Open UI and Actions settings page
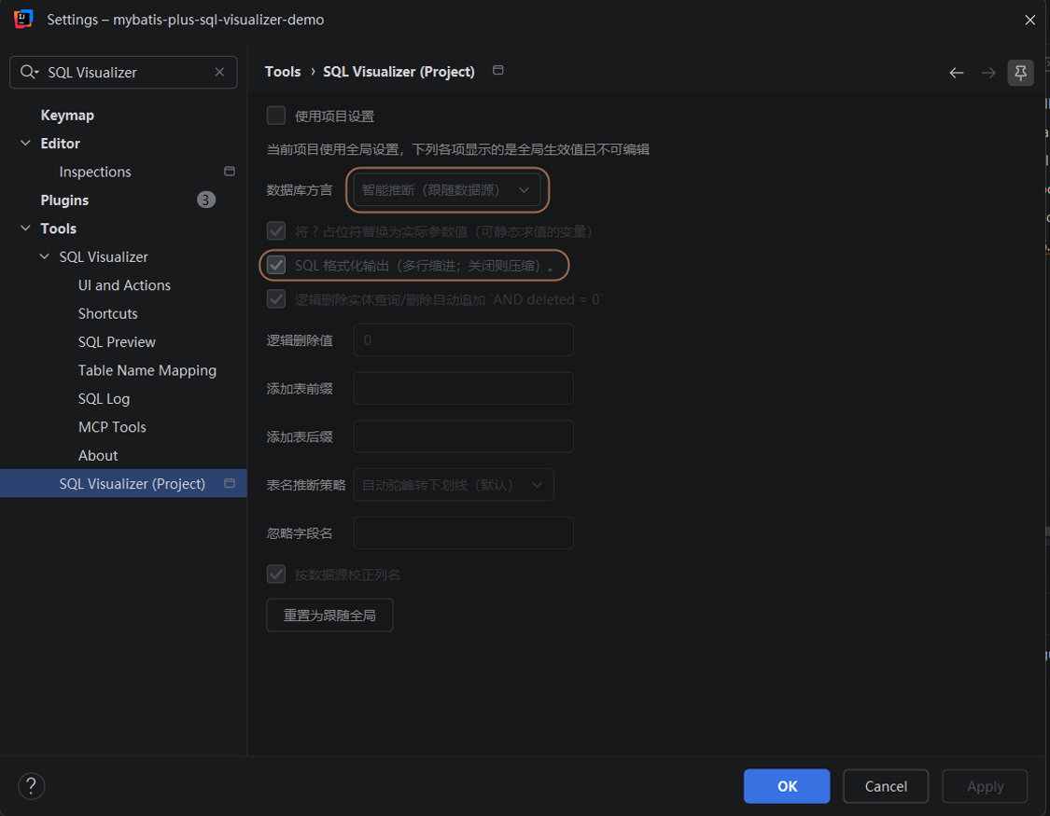 point(124,285)
